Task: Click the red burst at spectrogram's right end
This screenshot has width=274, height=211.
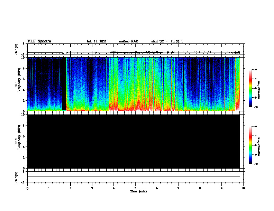Action: coord(237,84)
